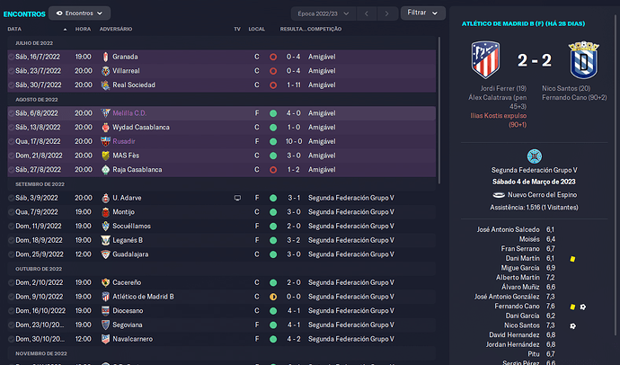
Task: Toggle the selection circle for Dom, 2/10/2022 row
Action: [x=11, y=282]
